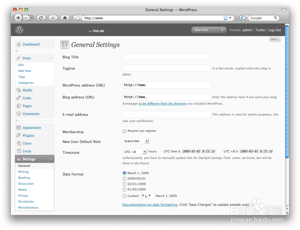300x230 pixels.
Task: Click the scrollbar up arrow
Action: [x=287, y=208]
